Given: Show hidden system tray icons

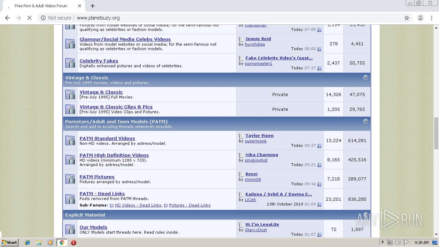Looking at the screenshot, I should pos(383,243).
